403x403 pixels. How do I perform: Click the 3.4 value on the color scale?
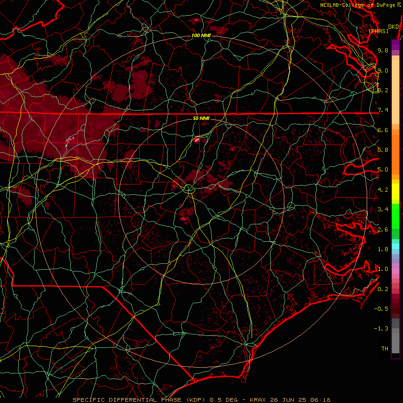click(x=383, y=210)
